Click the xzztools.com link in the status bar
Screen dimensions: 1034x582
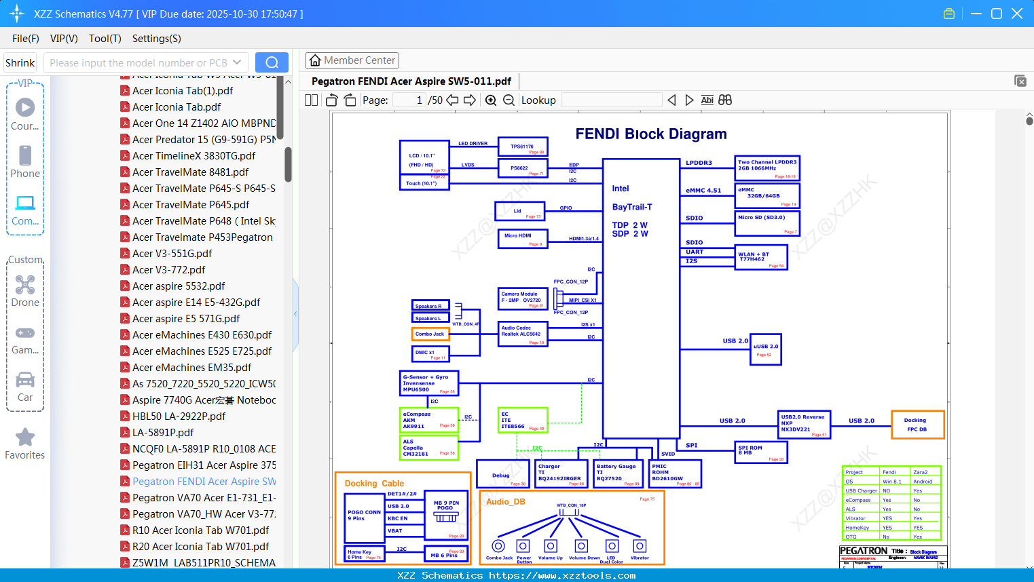pos(563,575)
